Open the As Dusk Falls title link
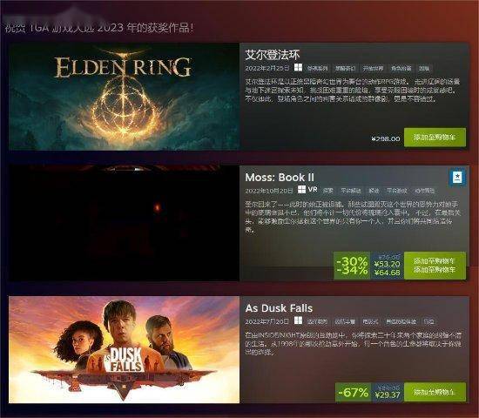The height and width of the screenshot is (418, 479). click(279, 308)
